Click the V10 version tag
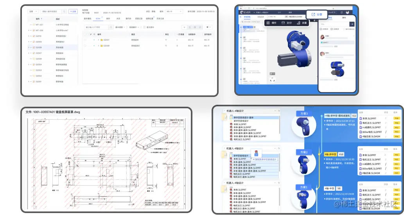Viewport: 404px width, 215px height. point(341,154)
